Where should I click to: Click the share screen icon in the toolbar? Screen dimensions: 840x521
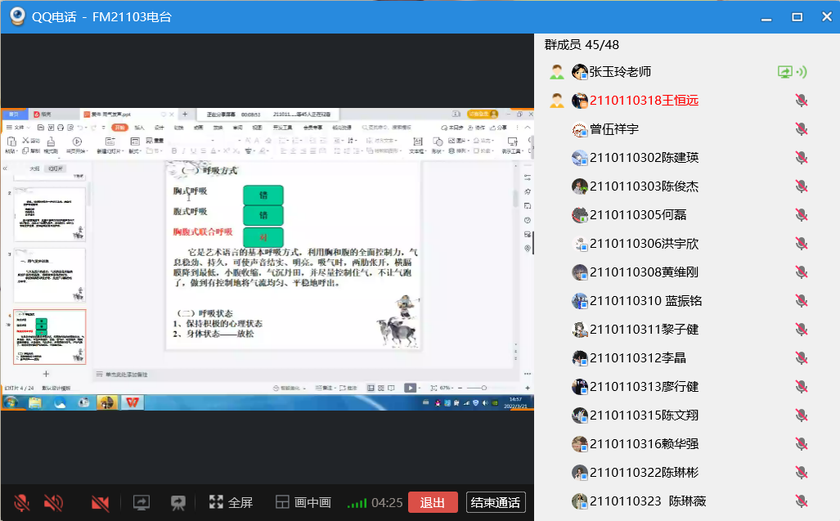point(141,502)
